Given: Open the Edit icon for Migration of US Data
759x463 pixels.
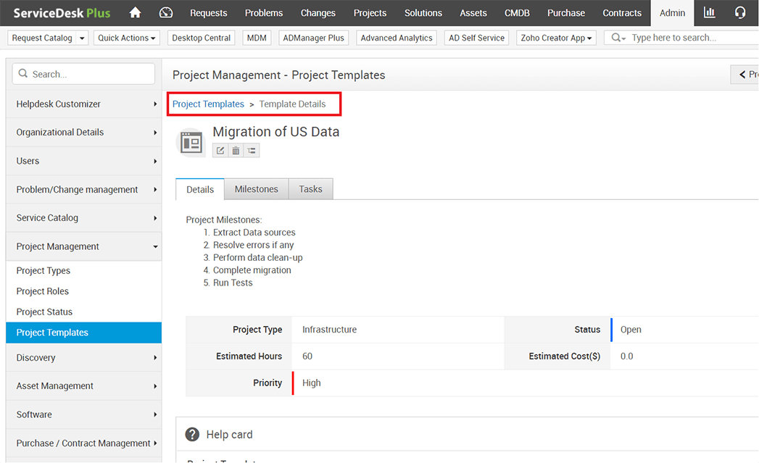Looking at the screenshot, I should point(220,150).
